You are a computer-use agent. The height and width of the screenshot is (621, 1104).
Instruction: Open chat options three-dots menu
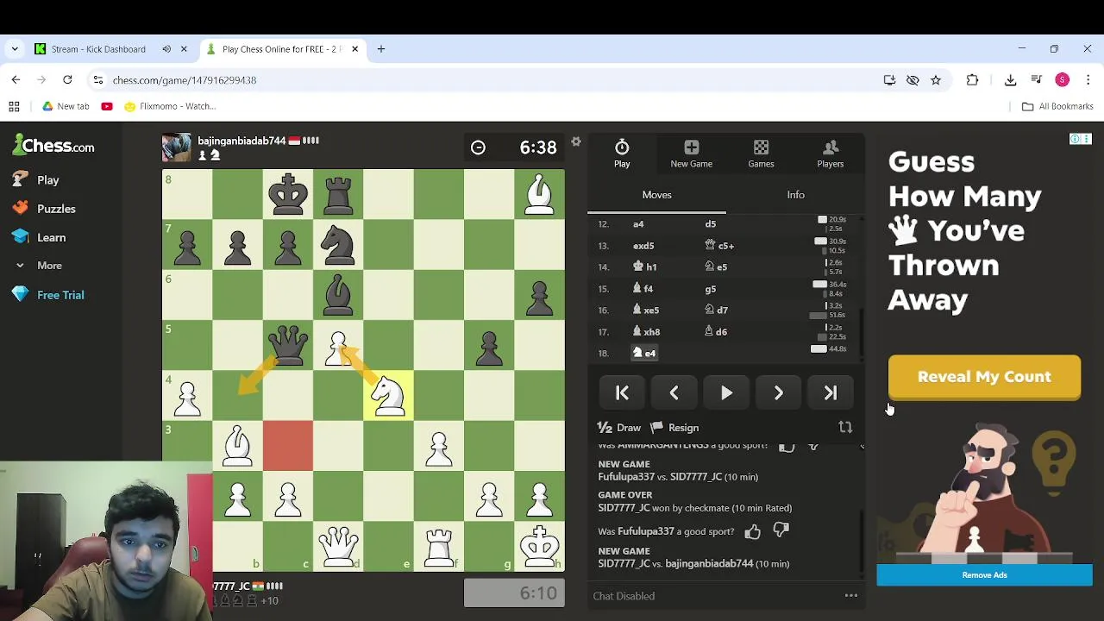tap(851, 595)
